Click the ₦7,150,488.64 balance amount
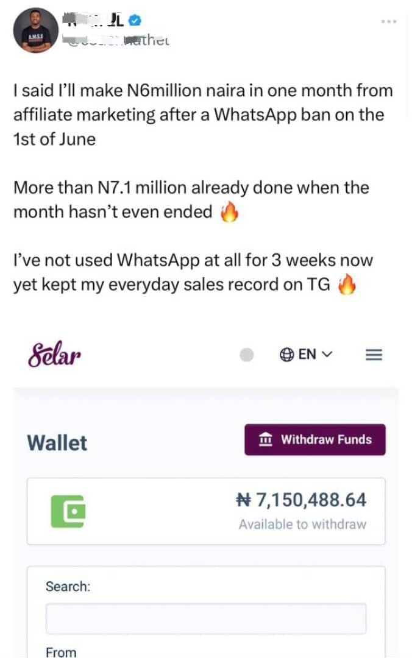Screen dimensions: 412x658 point(301,500)
